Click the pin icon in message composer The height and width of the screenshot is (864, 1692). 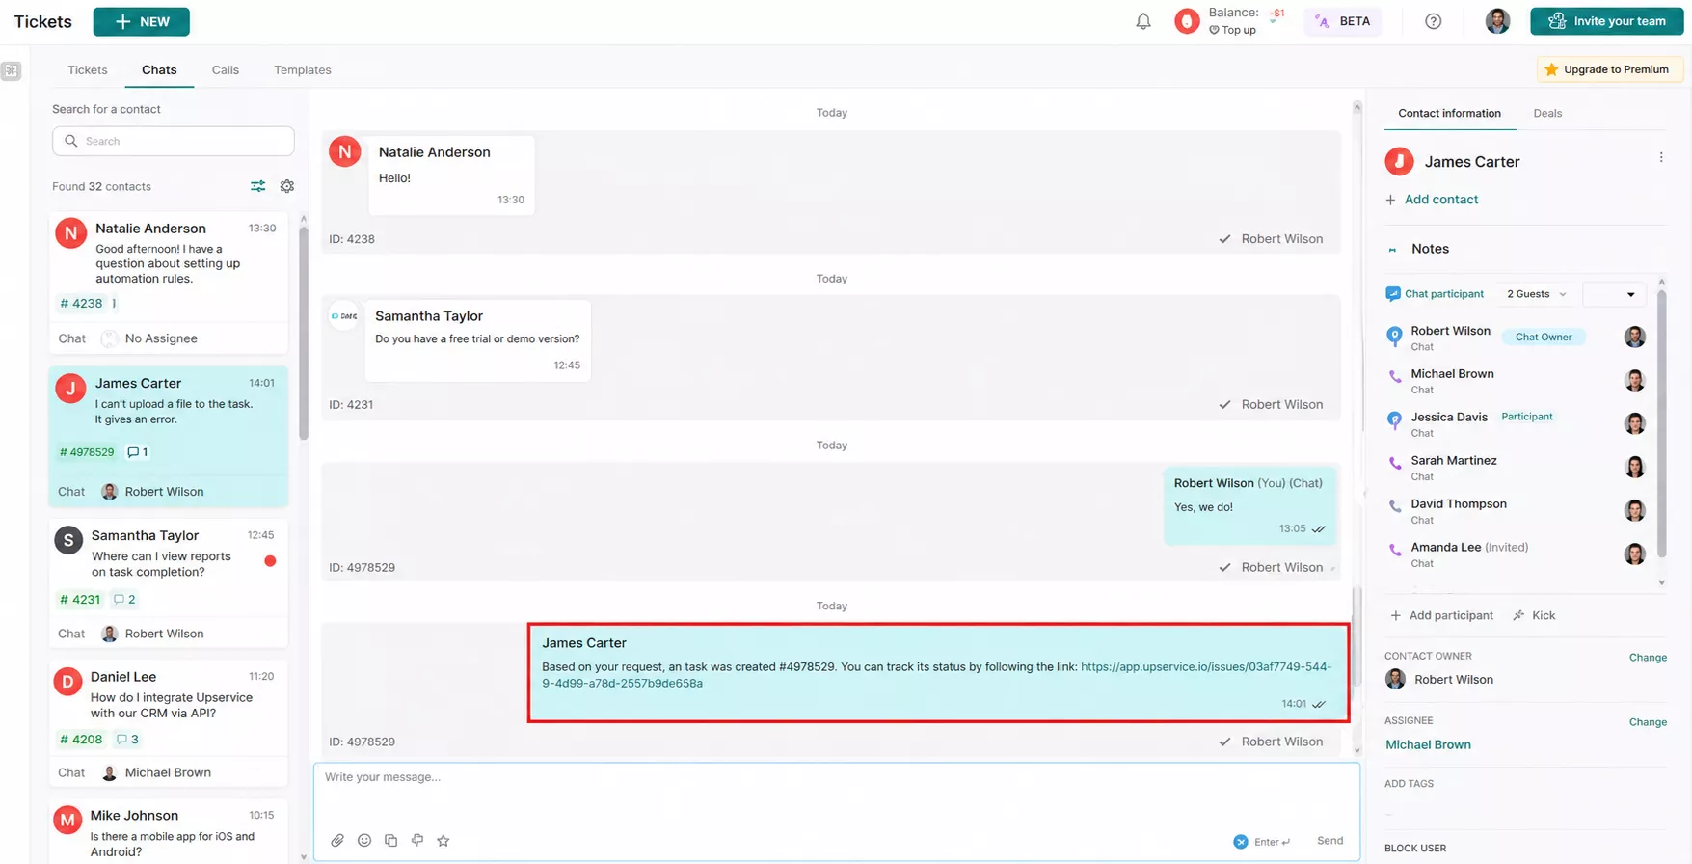coord(417,841)
